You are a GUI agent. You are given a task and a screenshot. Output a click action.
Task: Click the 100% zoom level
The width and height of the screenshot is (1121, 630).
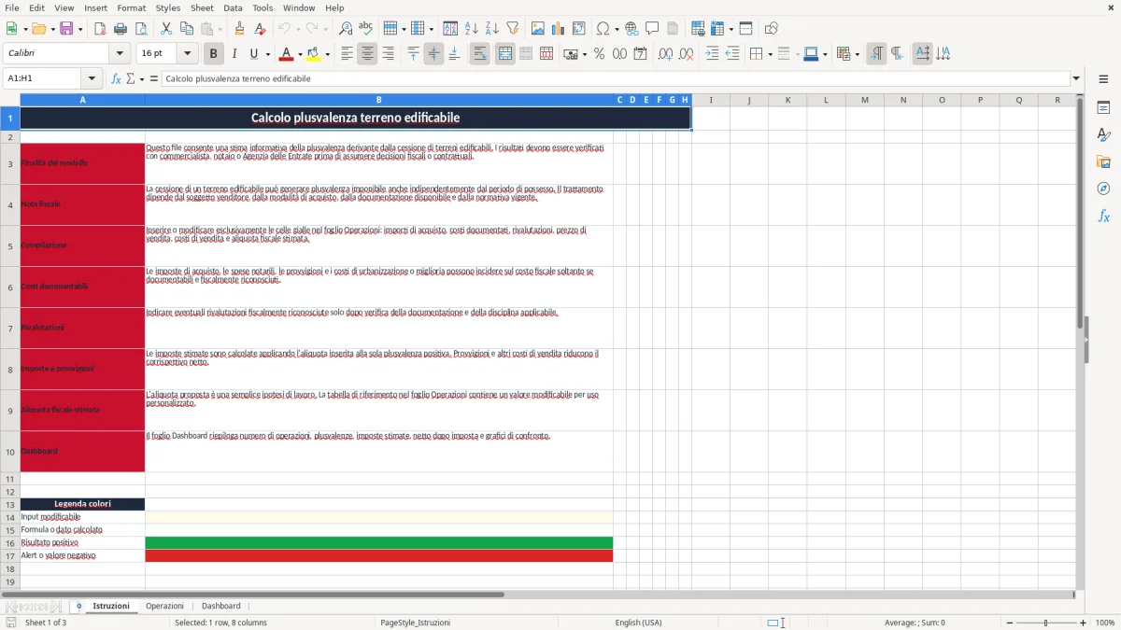tap(1105, 623)
